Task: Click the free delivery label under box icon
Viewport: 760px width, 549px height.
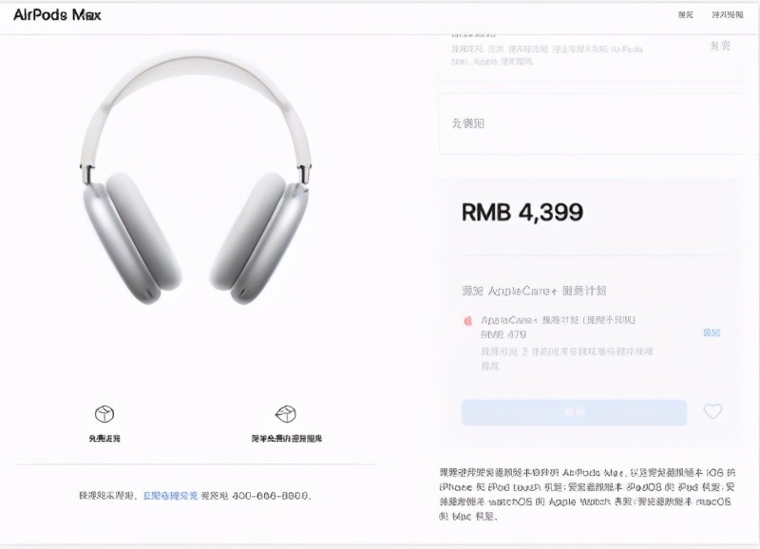Action: coord(104,439)
